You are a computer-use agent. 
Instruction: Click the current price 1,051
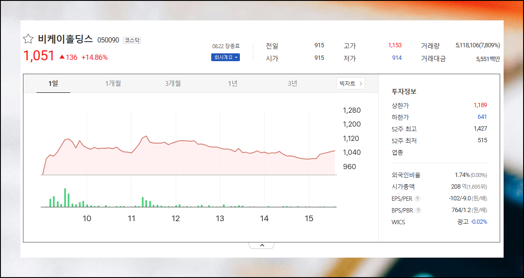(x=39, y=56)
